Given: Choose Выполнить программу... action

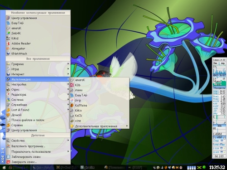Looking at the screenshot, I should [38, 146].
